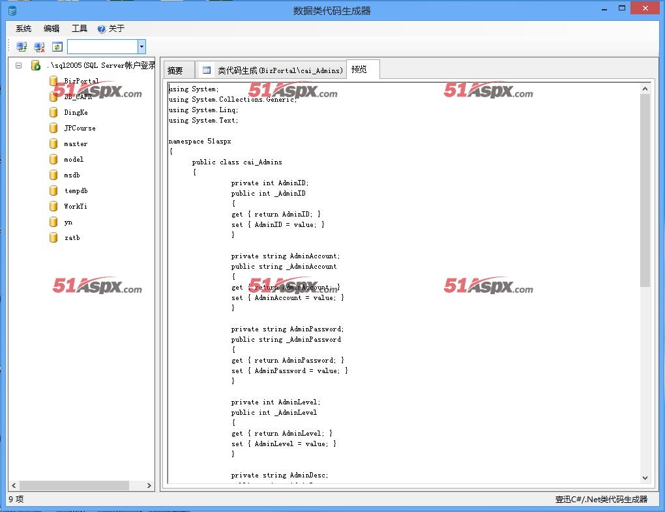Click the refresh toolbar icon
Screen dimensions: 665x512
point(57,47)
